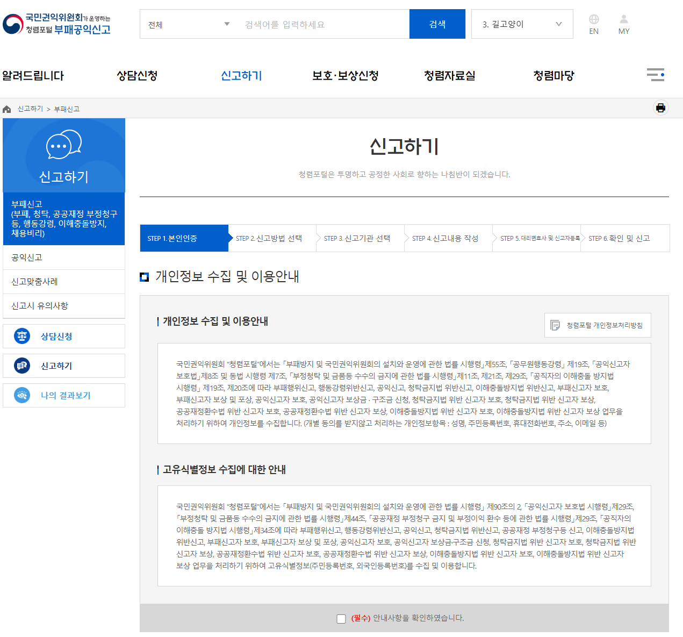Click the 신고하기 megaphone icon in sidebar
Viewport: 683px width, 637px height.
tap(21, 366)
